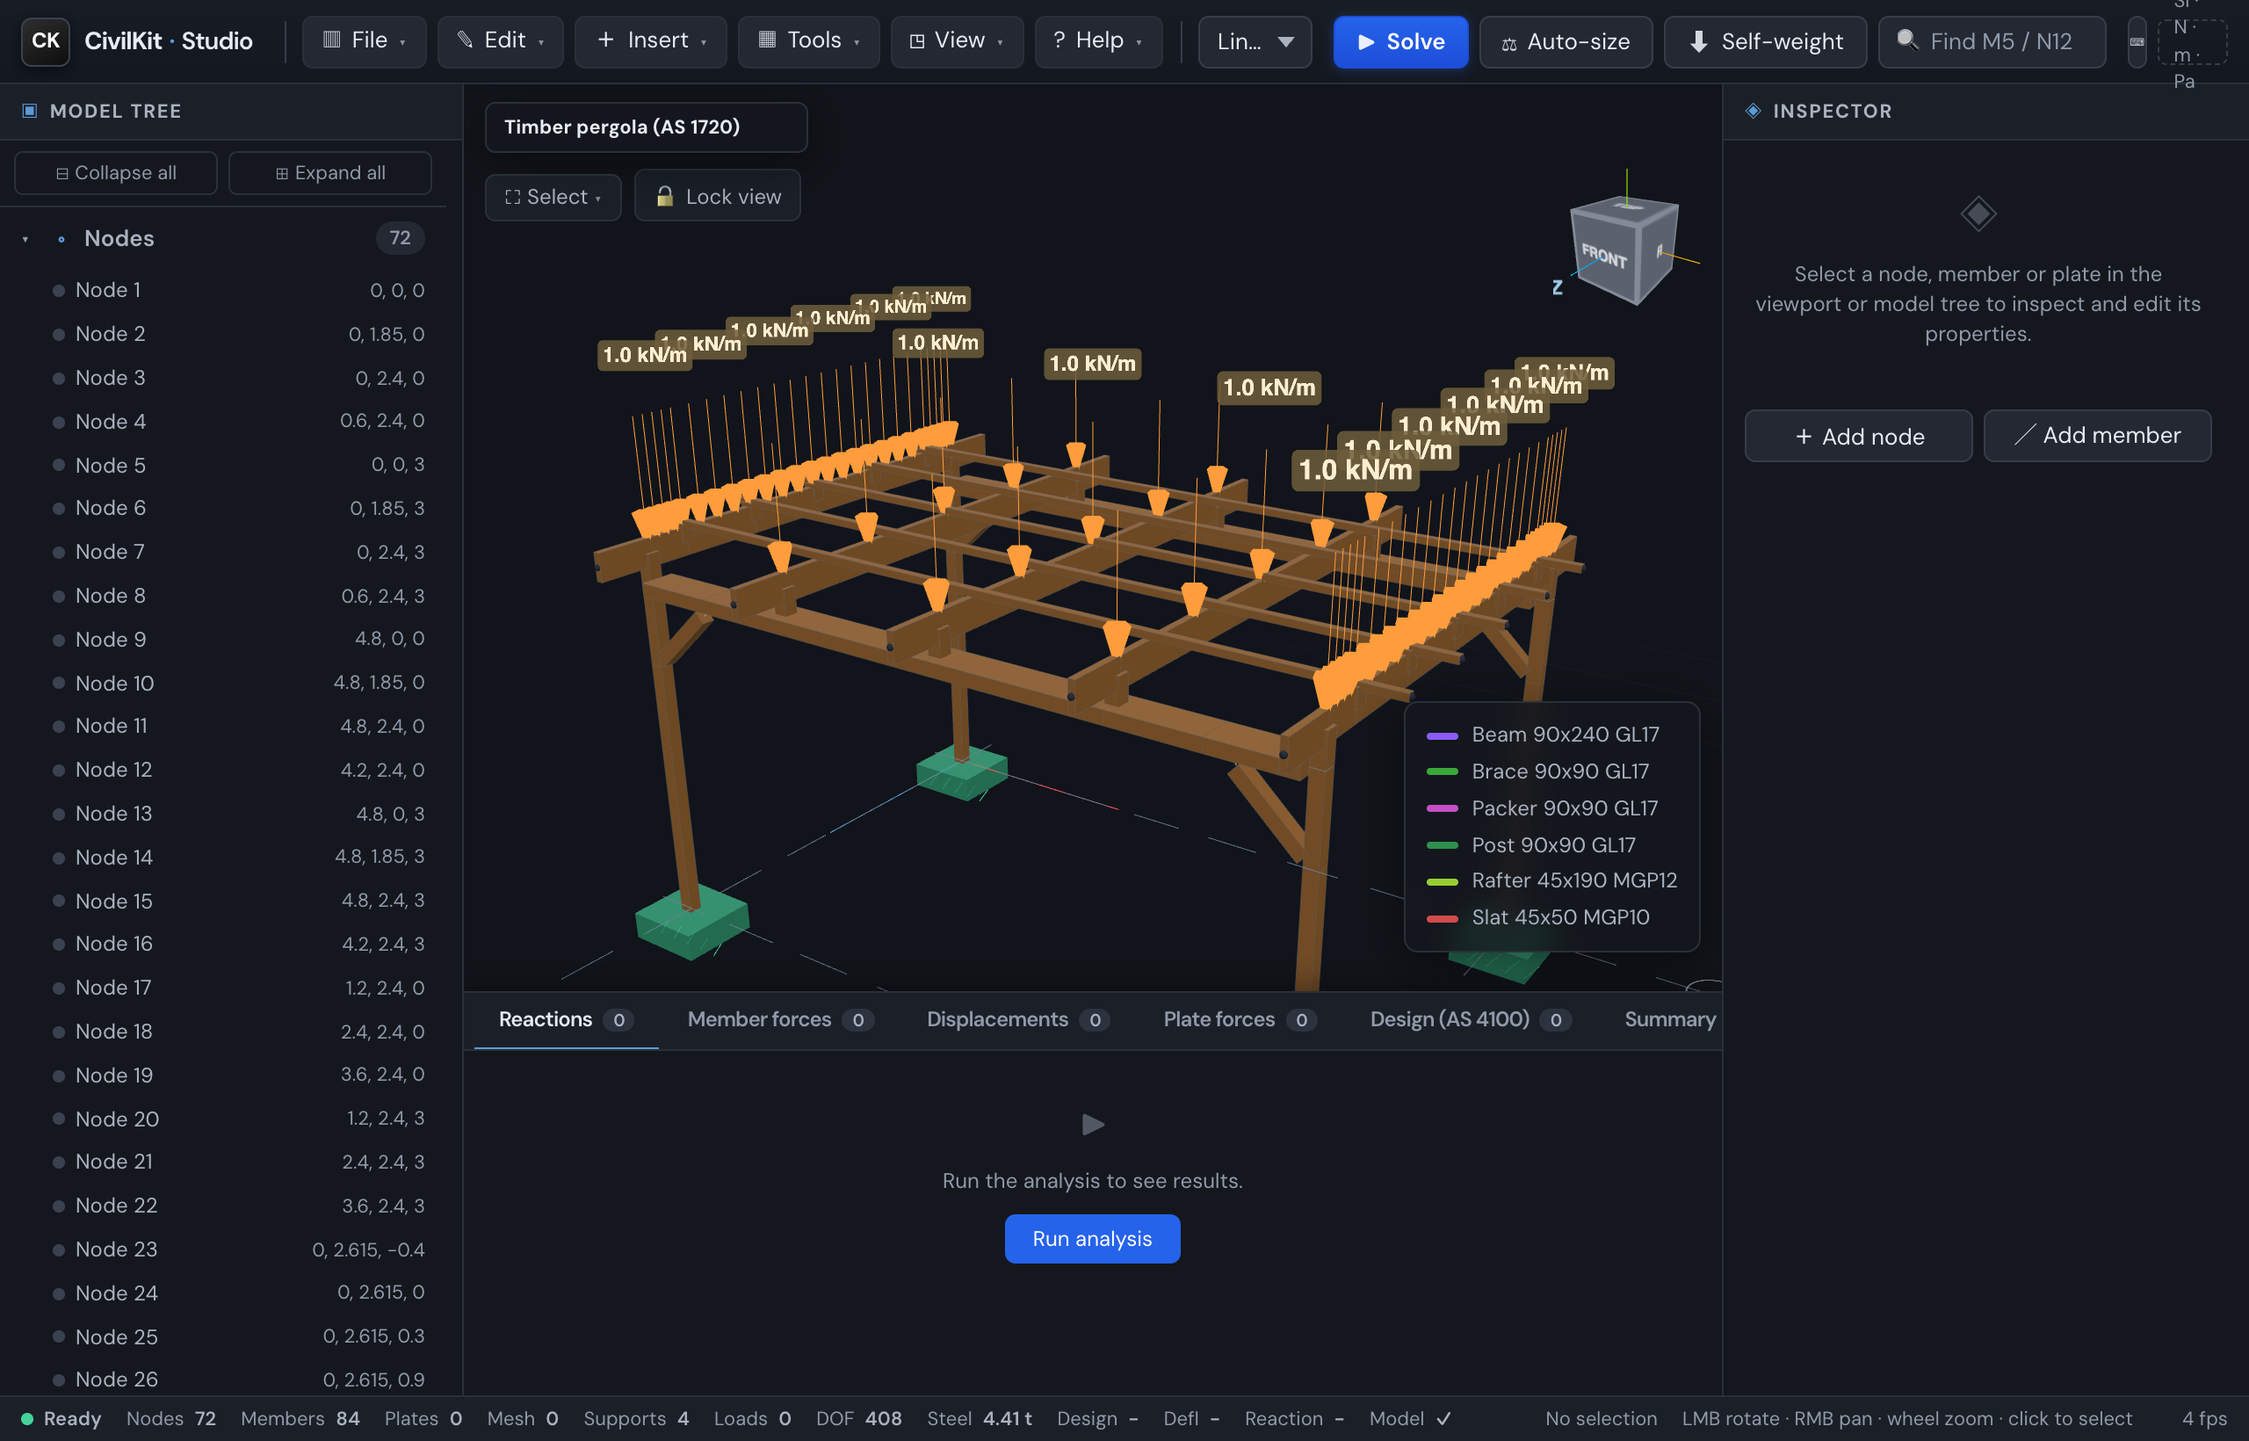Click the Auto-size scale icon
This screenshot has width=2249, height=1441.
pos(1508,43)
